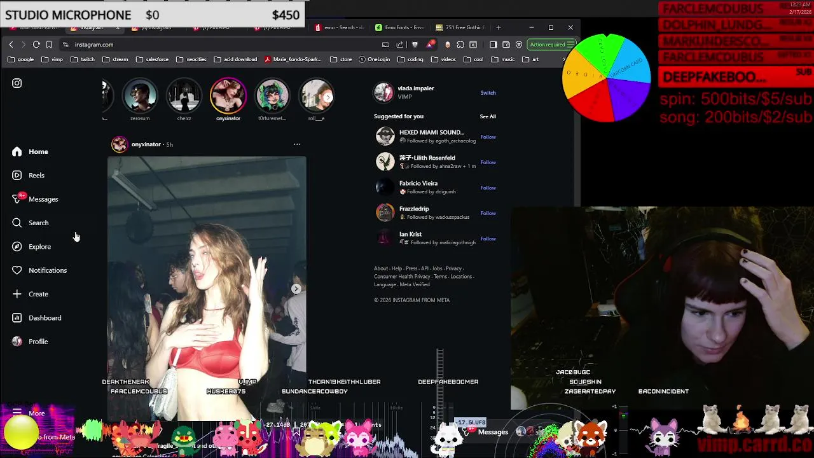Open onyxinator post author avatar
The image size is (814, 458).
pos(119,144)
